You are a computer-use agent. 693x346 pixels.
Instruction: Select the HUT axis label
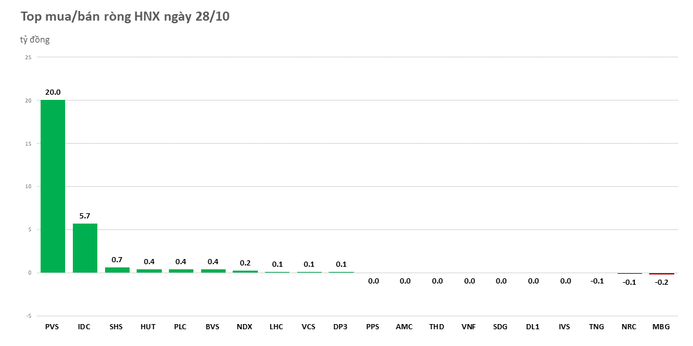pos(148,327)
